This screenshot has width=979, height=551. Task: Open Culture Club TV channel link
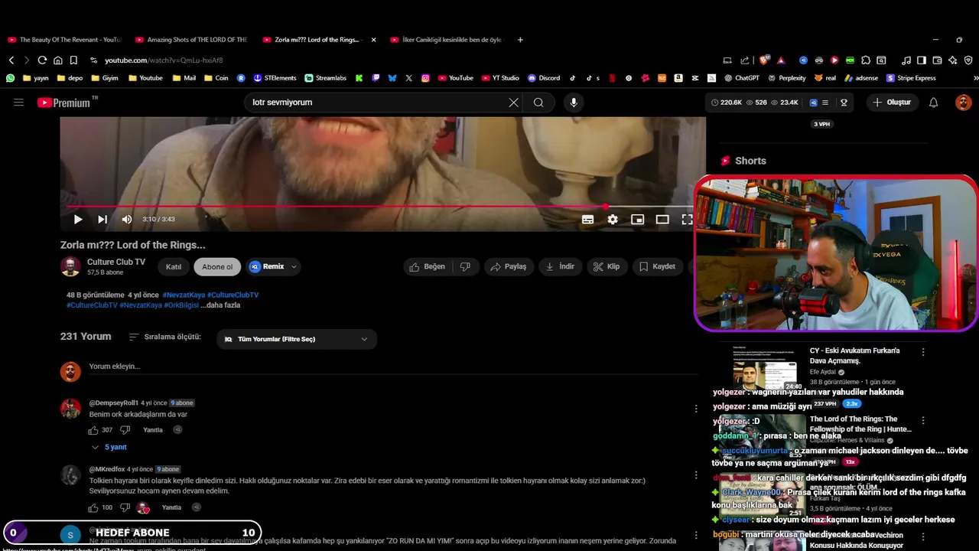click(116, 262)
